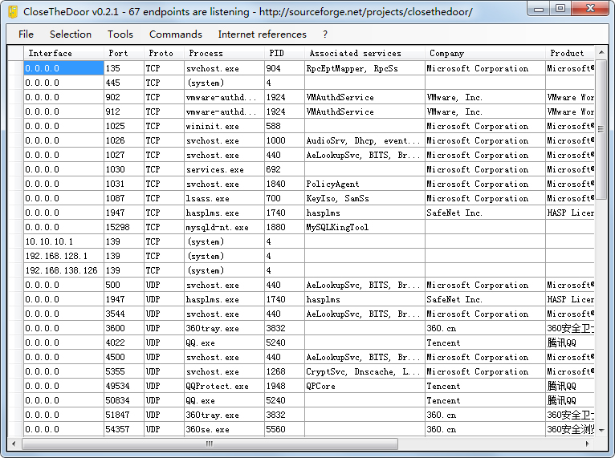Sort by the Process column header
The height and width of the screenshot is (458, 615).
tap(224, 53)
